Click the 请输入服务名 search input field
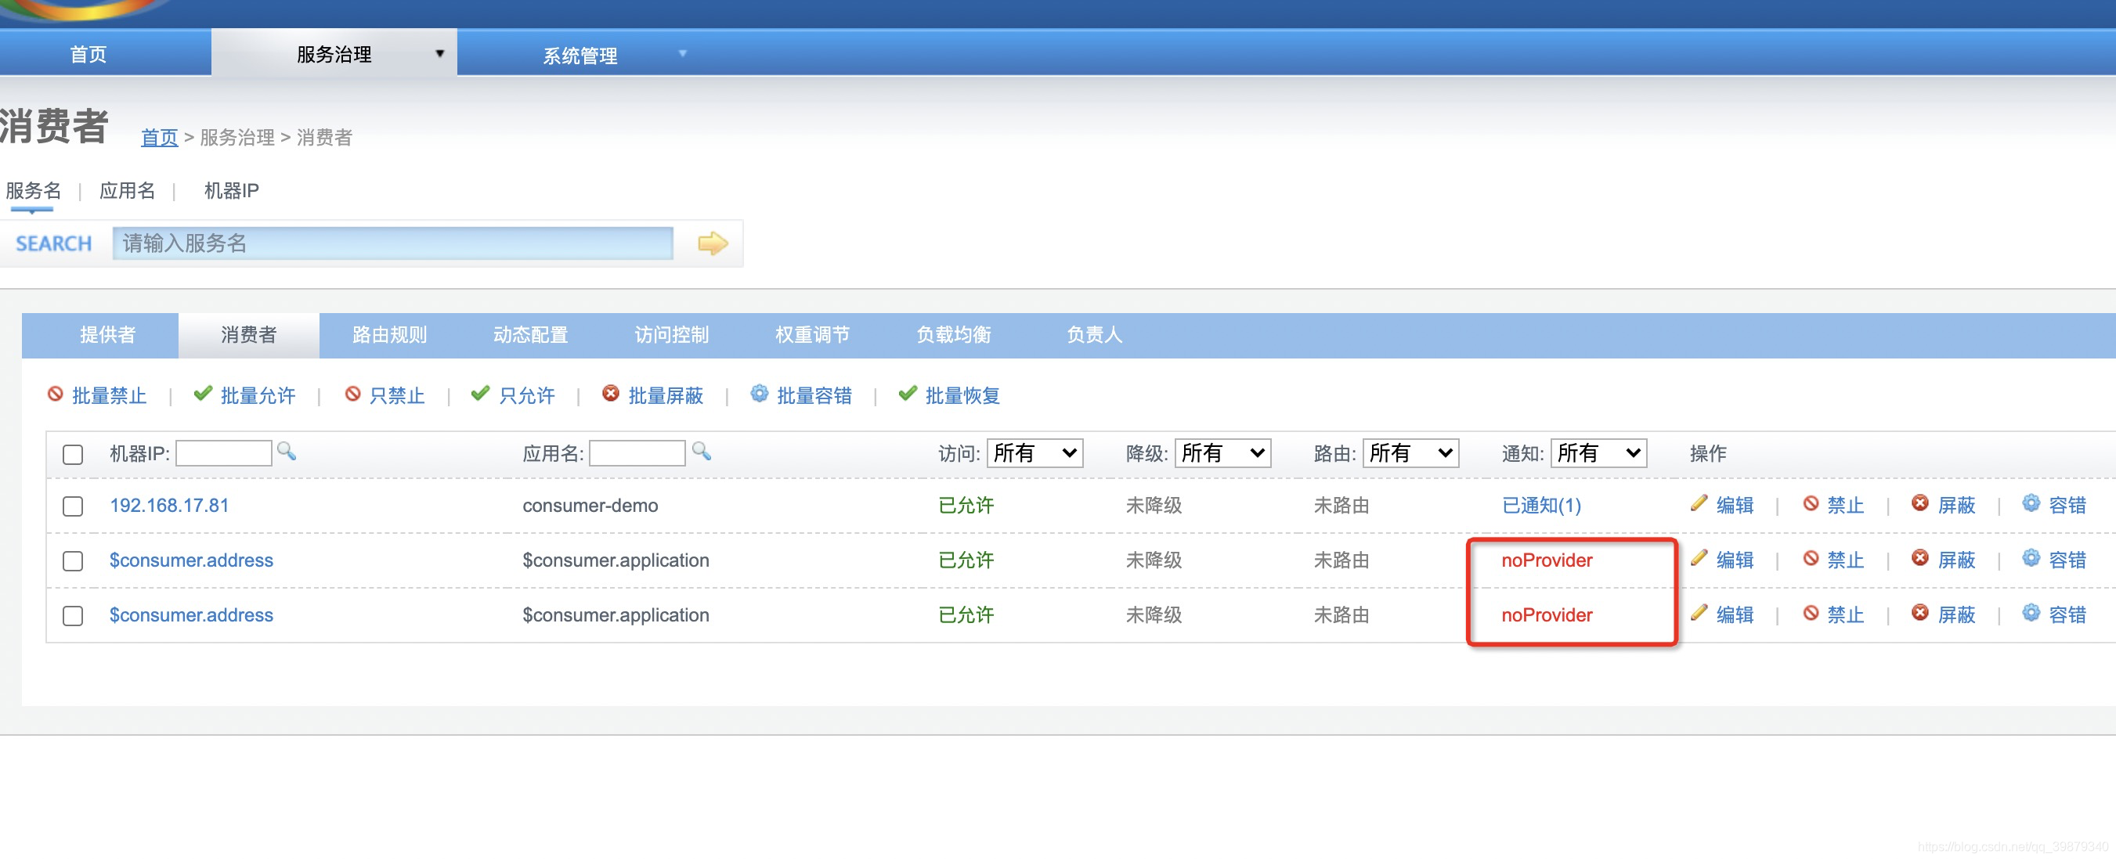 (x=392, y=243)
